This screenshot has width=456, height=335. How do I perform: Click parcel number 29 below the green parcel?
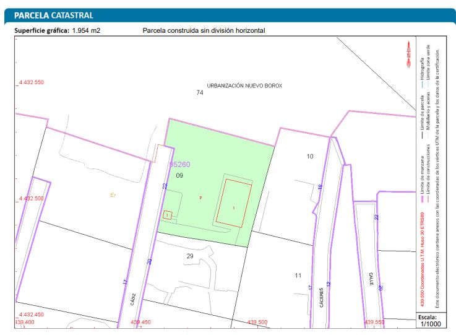[x=190, y=256]
